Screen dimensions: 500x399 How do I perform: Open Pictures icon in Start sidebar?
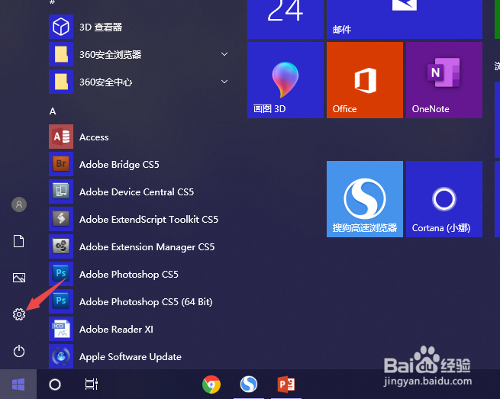click(19, 278)
